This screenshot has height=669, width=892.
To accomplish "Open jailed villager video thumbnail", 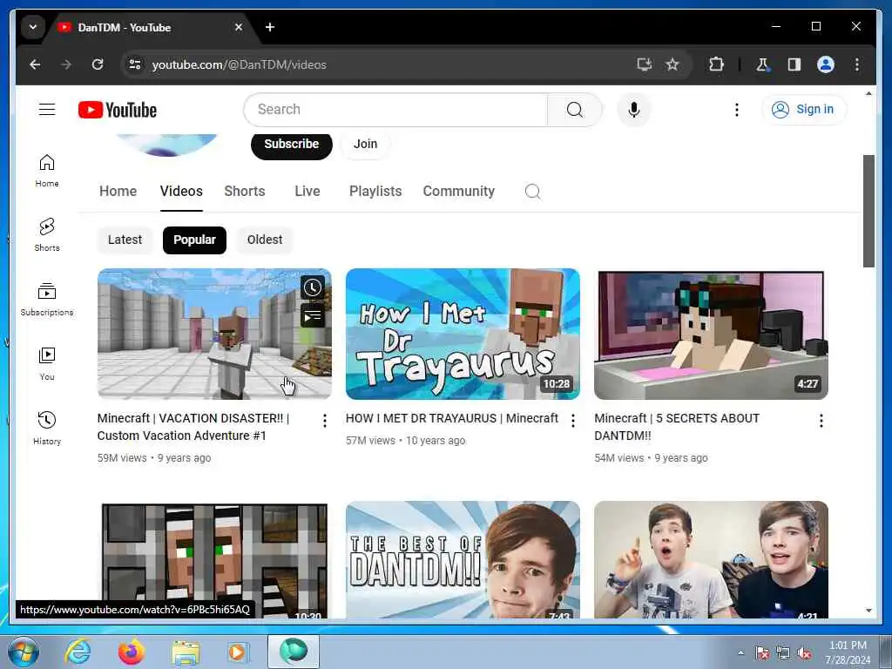I will coord(214,560).
